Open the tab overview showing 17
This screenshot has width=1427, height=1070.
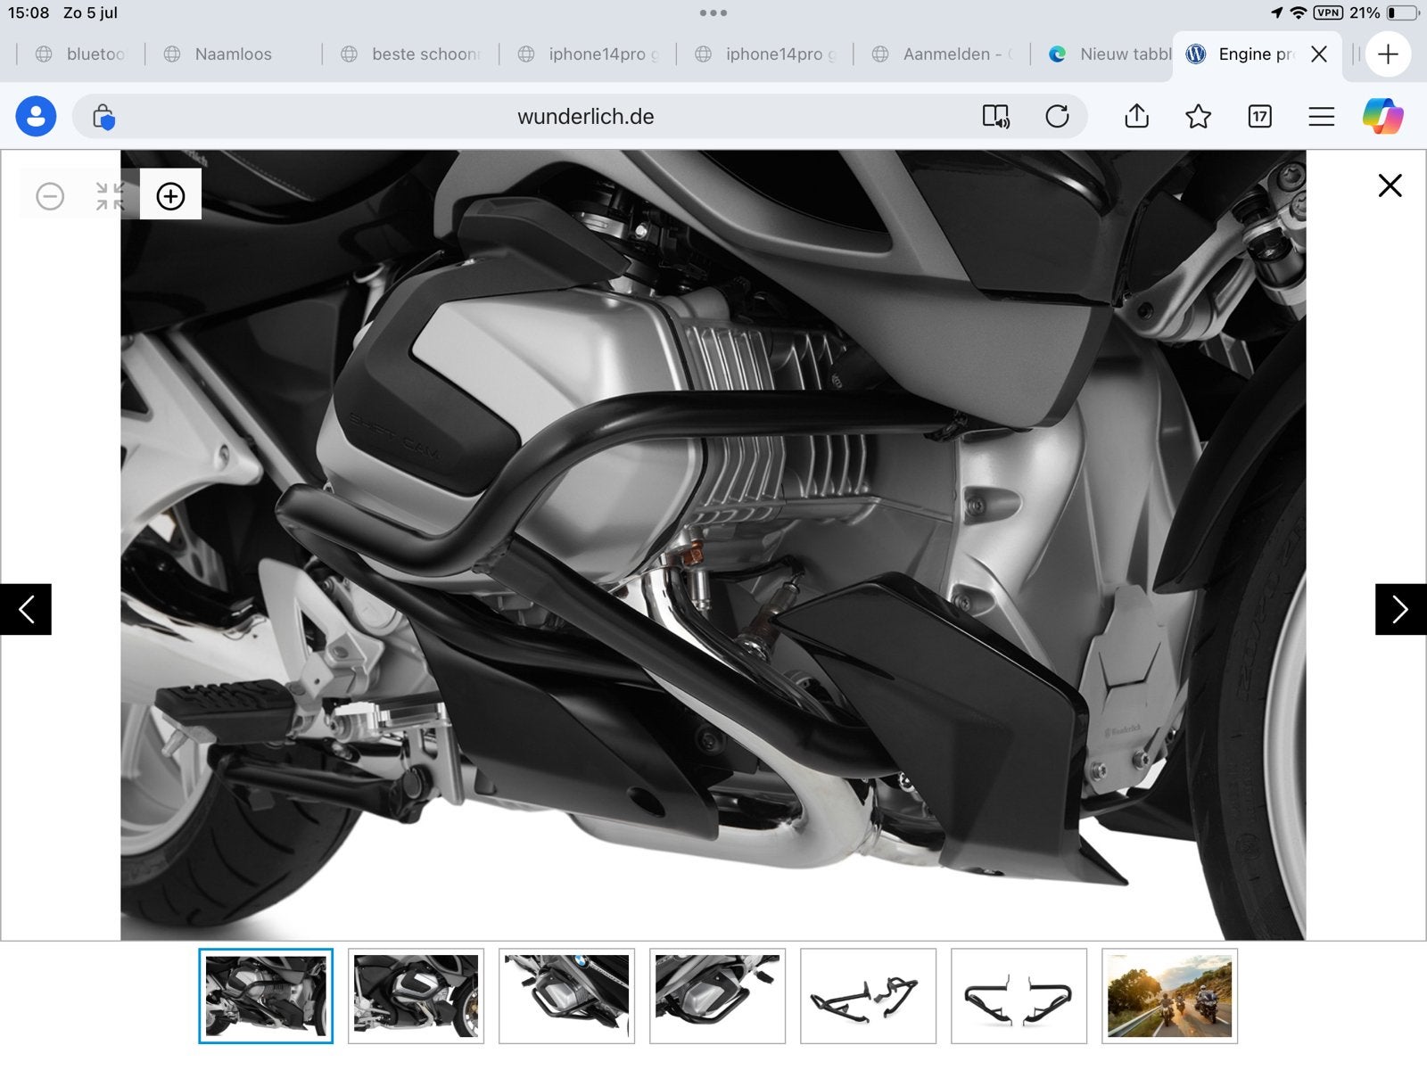[1259, 117]
